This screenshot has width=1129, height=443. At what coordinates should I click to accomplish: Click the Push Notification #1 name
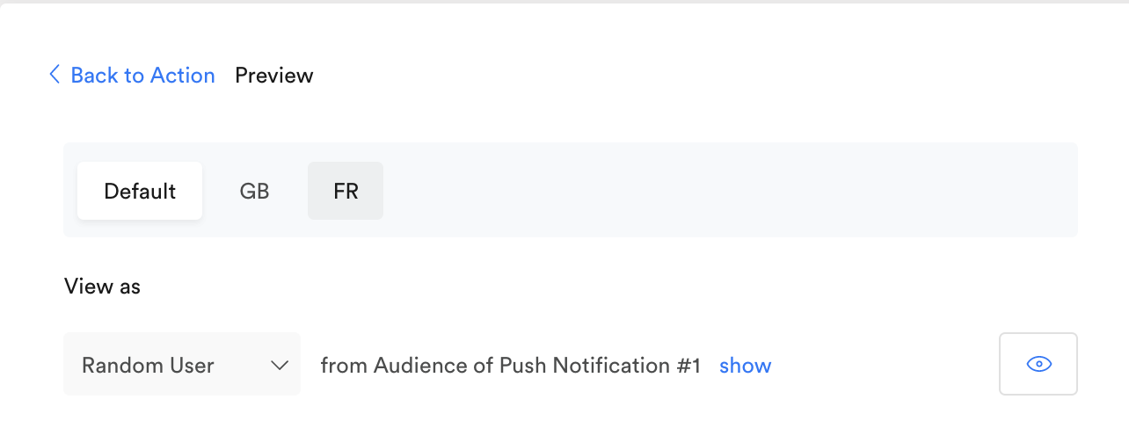click(x=601, y=365)
